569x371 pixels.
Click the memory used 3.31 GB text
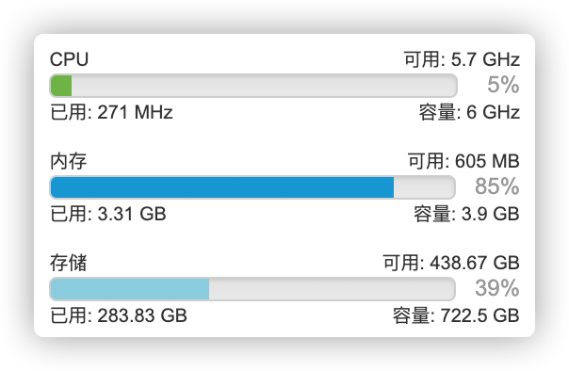pyautogui.click(x=107, y=214)
